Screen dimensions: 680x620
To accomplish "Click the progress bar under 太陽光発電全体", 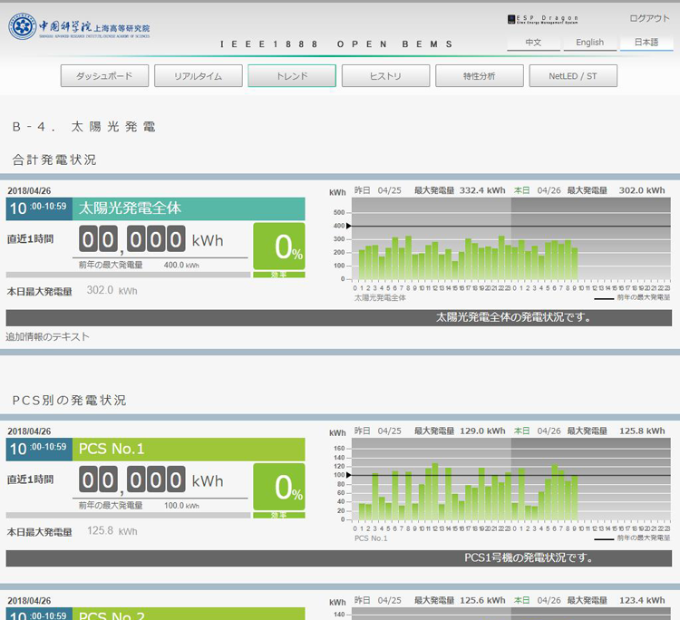I will (x=129, y=275).
